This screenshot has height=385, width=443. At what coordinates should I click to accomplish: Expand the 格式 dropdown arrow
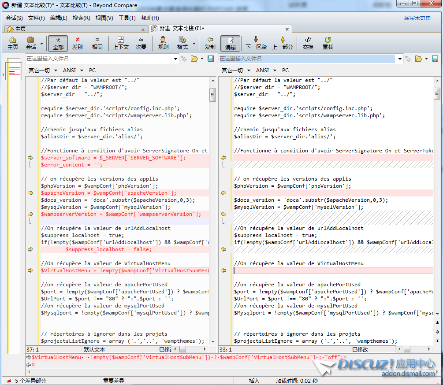tap(194, 44)
